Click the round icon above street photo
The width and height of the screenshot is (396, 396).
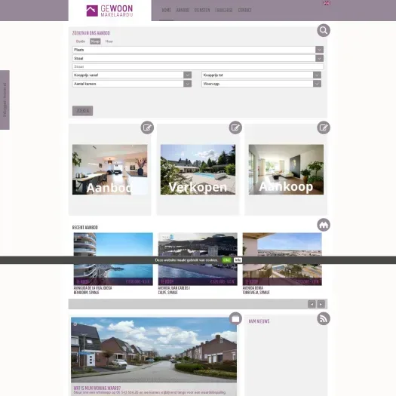point(235,319)
